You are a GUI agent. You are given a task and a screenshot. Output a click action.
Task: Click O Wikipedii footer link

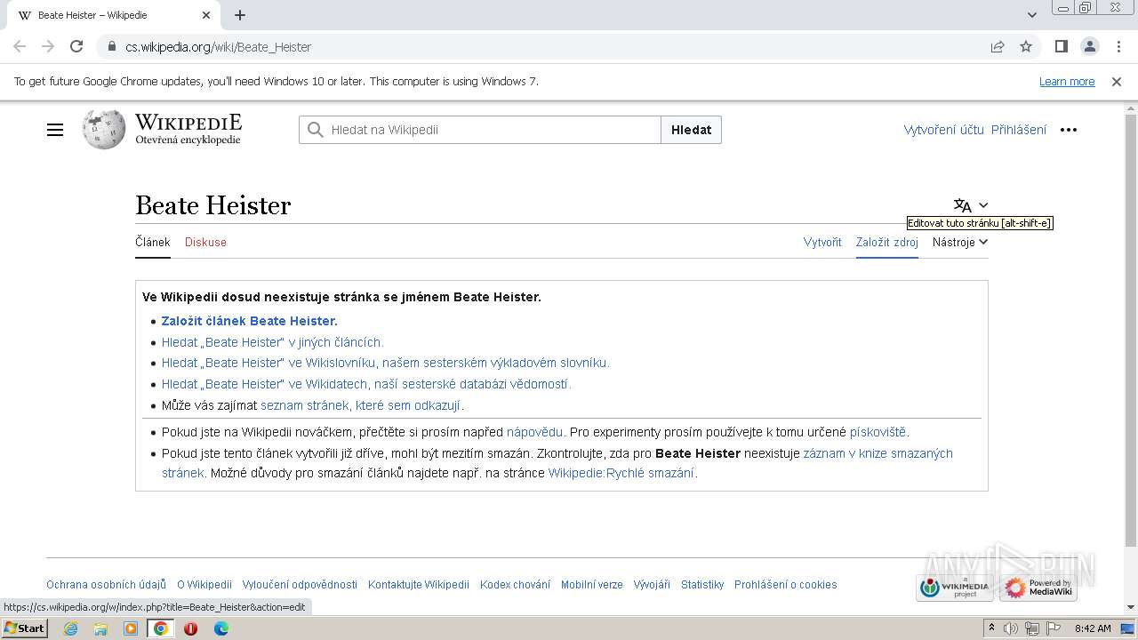coord(204,584)
